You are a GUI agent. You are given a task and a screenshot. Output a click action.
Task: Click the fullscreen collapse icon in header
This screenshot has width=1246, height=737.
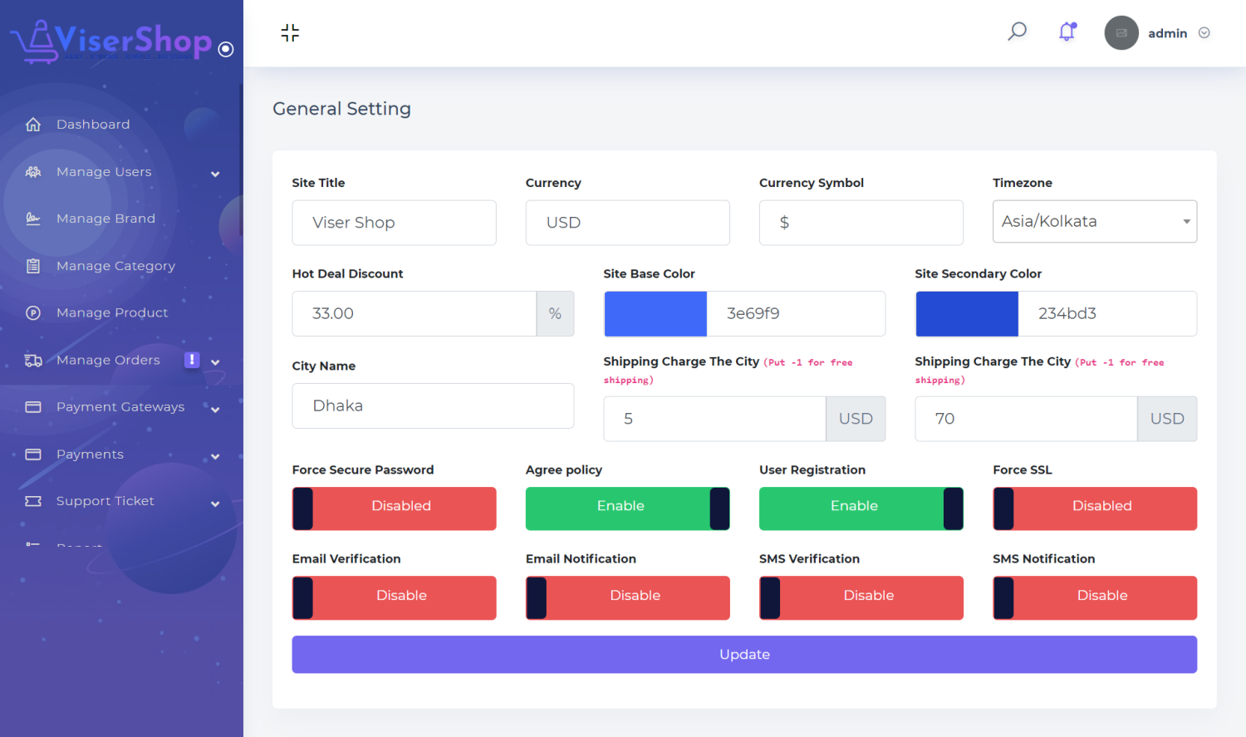pos(290,33)
